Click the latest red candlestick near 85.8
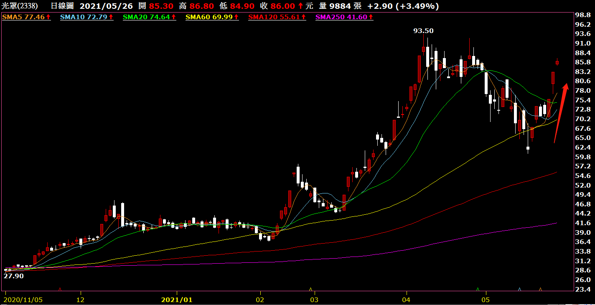 tap(557, 63)
